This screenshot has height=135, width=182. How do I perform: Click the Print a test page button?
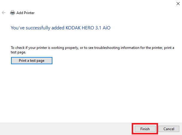click(x=32, y=61)
